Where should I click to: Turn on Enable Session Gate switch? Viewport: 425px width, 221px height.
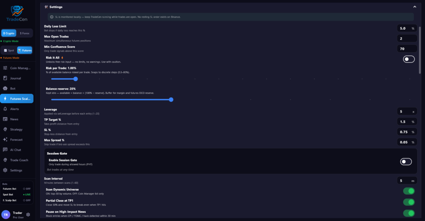(406, 161)
